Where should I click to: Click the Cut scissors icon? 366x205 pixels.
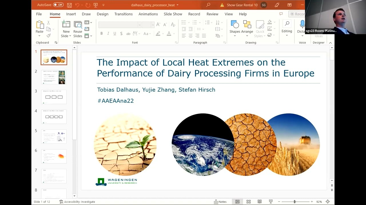pyautogui.click(x=48, y=22)
